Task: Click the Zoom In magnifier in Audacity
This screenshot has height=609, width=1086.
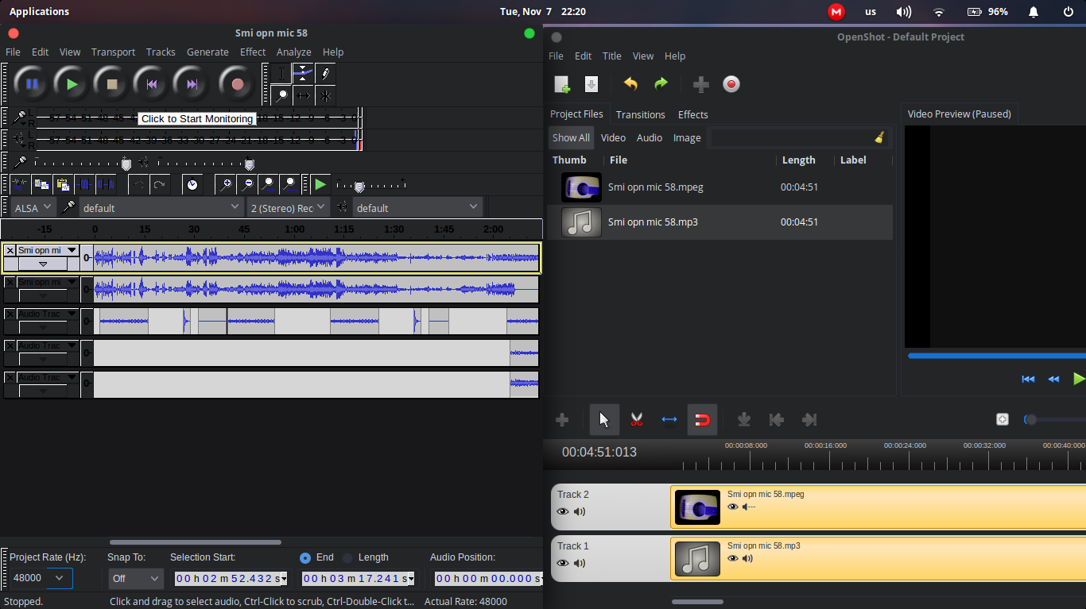Action: pos(227,185)
